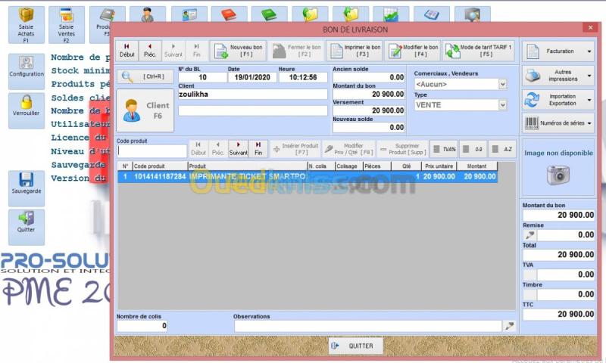Click Modifier le bon [F4]
606x363 pixels.
412,51
